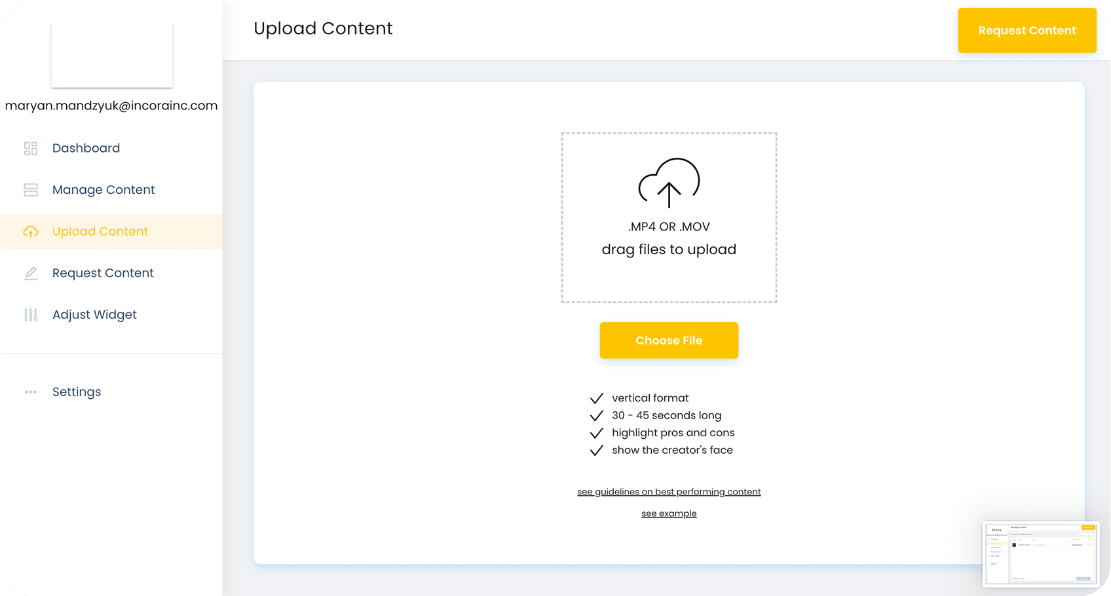Open guidelines on best performing content link
This screenshot has width=1111, height=596.
tap(669, 492)
